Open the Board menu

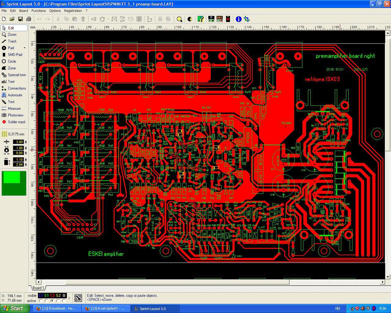coord(24,11)
